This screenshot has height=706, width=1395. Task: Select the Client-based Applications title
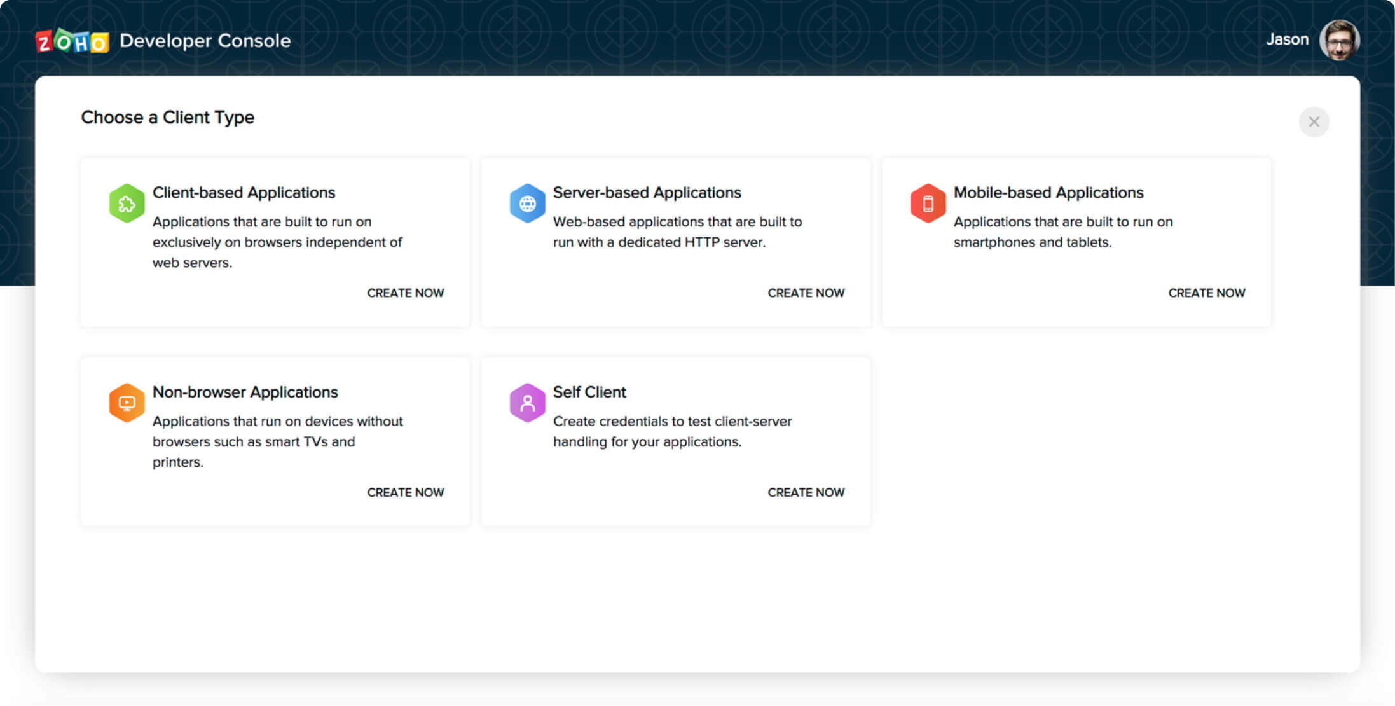pos(244,193)
